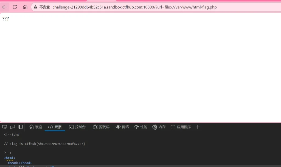This screenshot has width=281, height=167.
Task: Go to the browser home page icon
Action: tap(25, 7)
